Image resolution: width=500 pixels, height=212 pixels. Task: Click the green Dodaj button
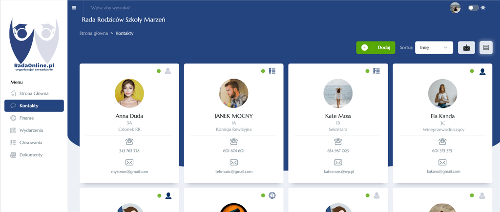click(375, 47)
